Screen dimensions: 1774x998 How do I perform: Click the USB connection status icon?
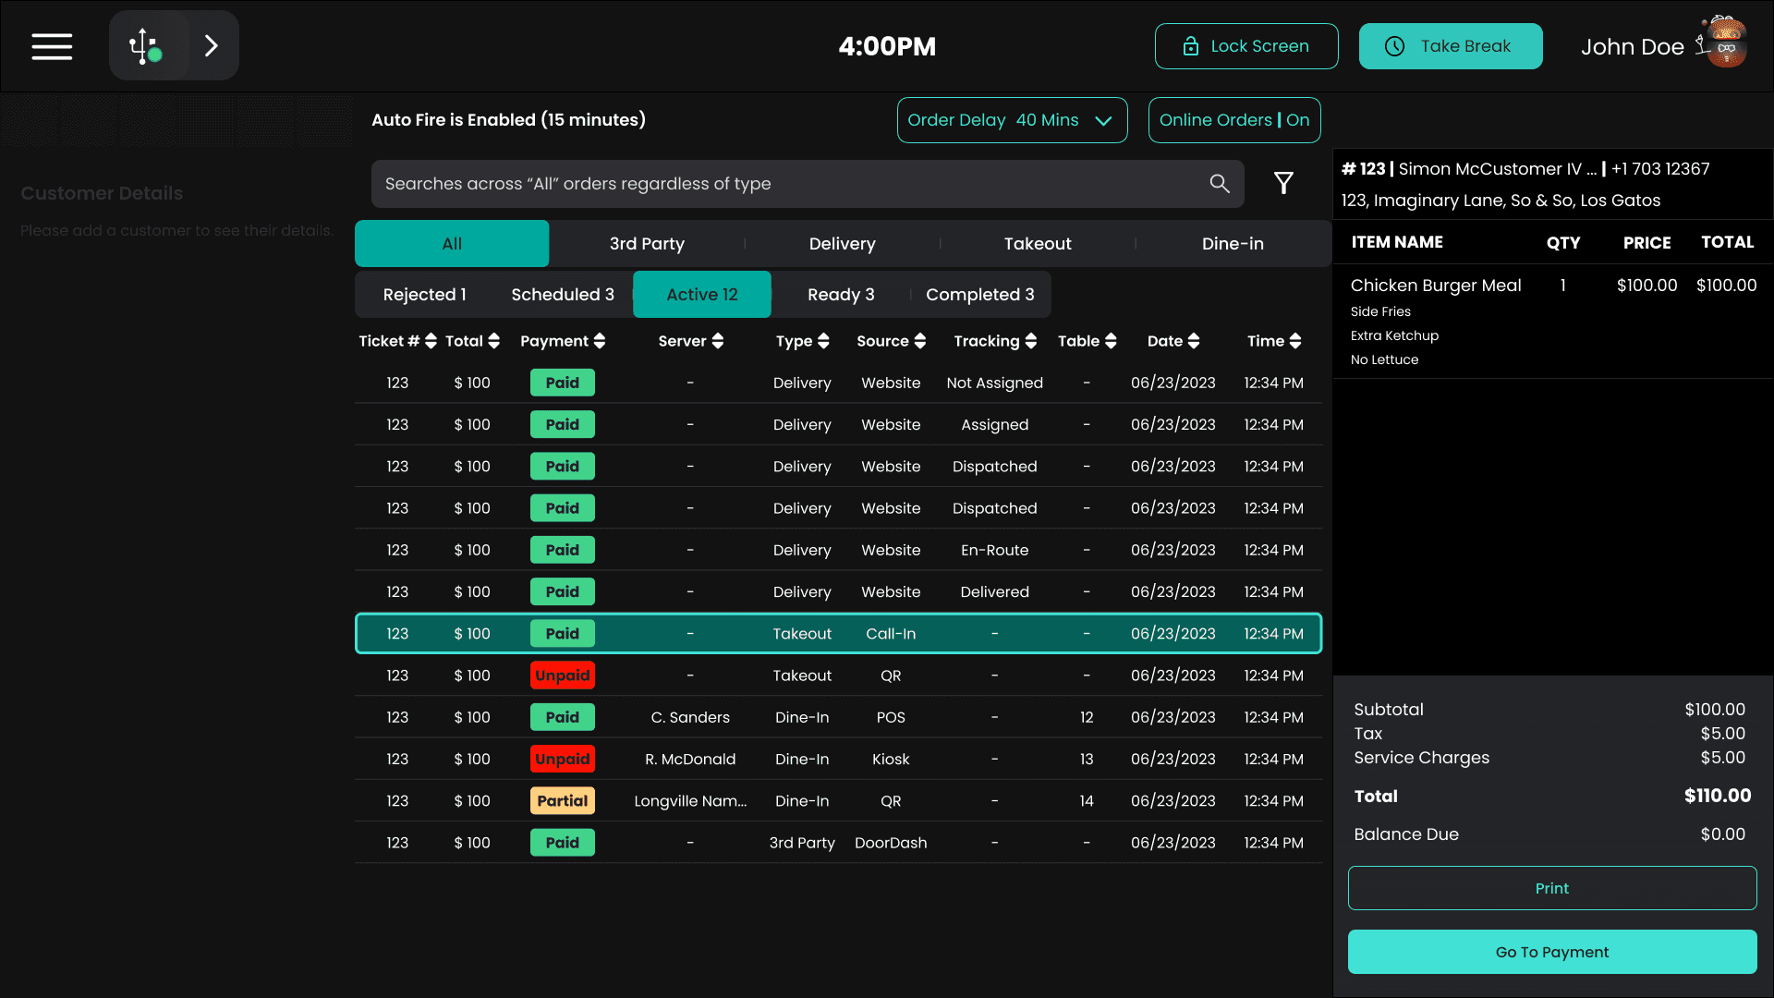click(x=146, y=46)
